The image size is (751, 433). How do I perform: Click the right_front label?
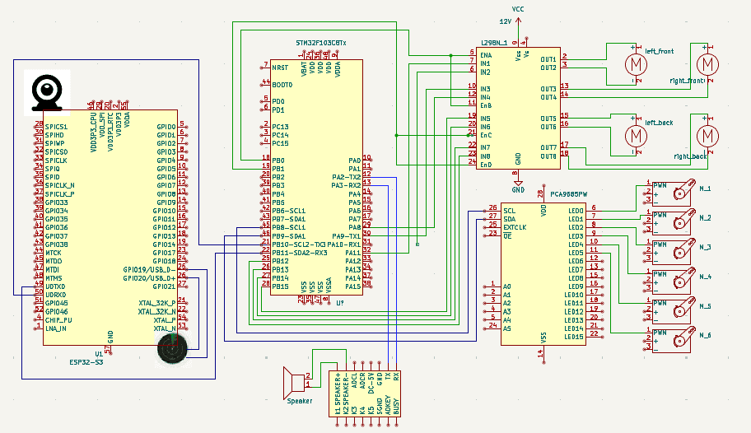click(687, 81)
